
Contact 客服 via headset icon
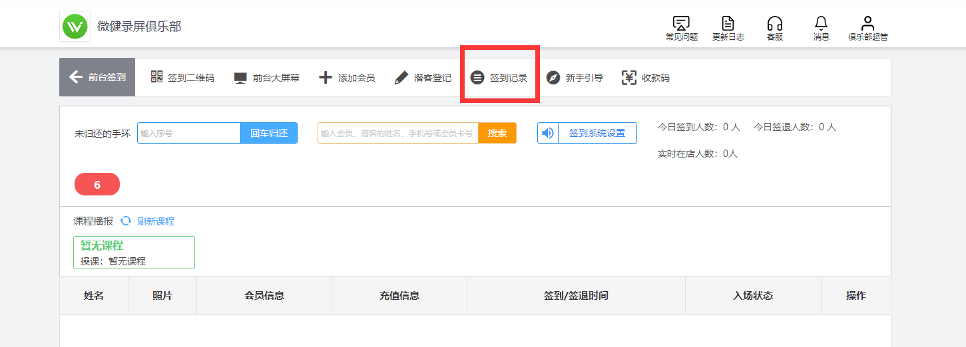coord(774,24)
